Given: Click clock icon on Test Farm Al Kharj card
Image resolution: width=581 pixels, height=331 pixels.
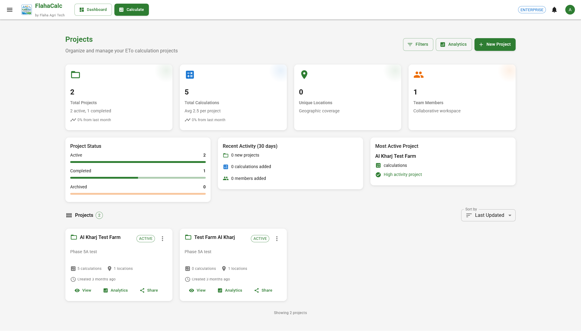Looking at the screenshot, I should pos(188,279).
